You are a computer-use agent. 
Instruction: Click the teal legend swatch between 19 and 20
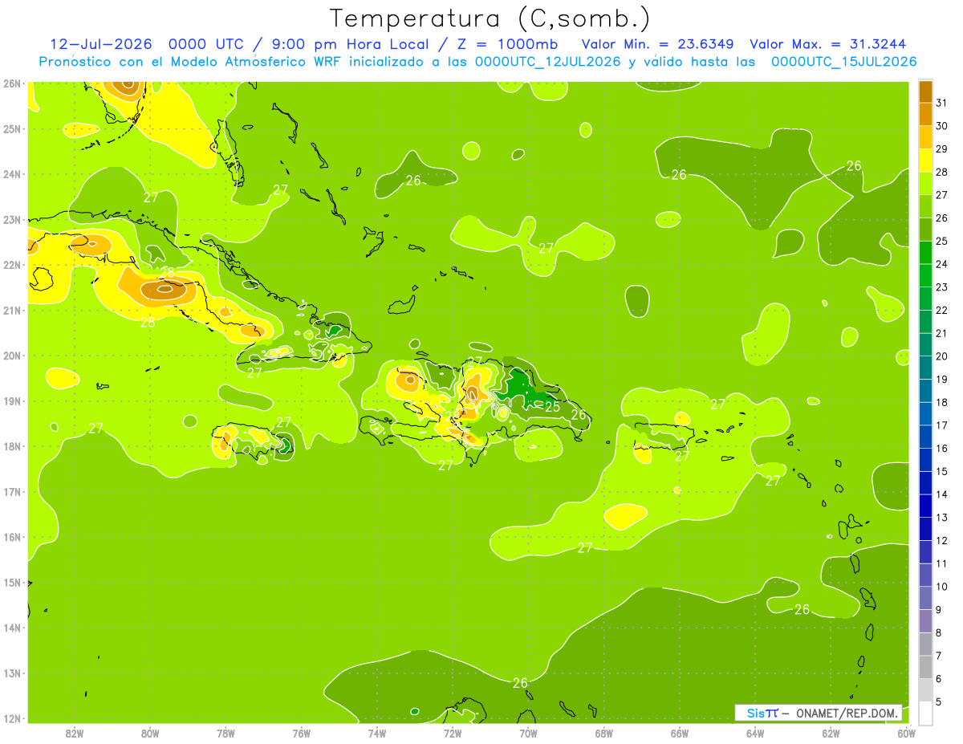coord(925,368)
